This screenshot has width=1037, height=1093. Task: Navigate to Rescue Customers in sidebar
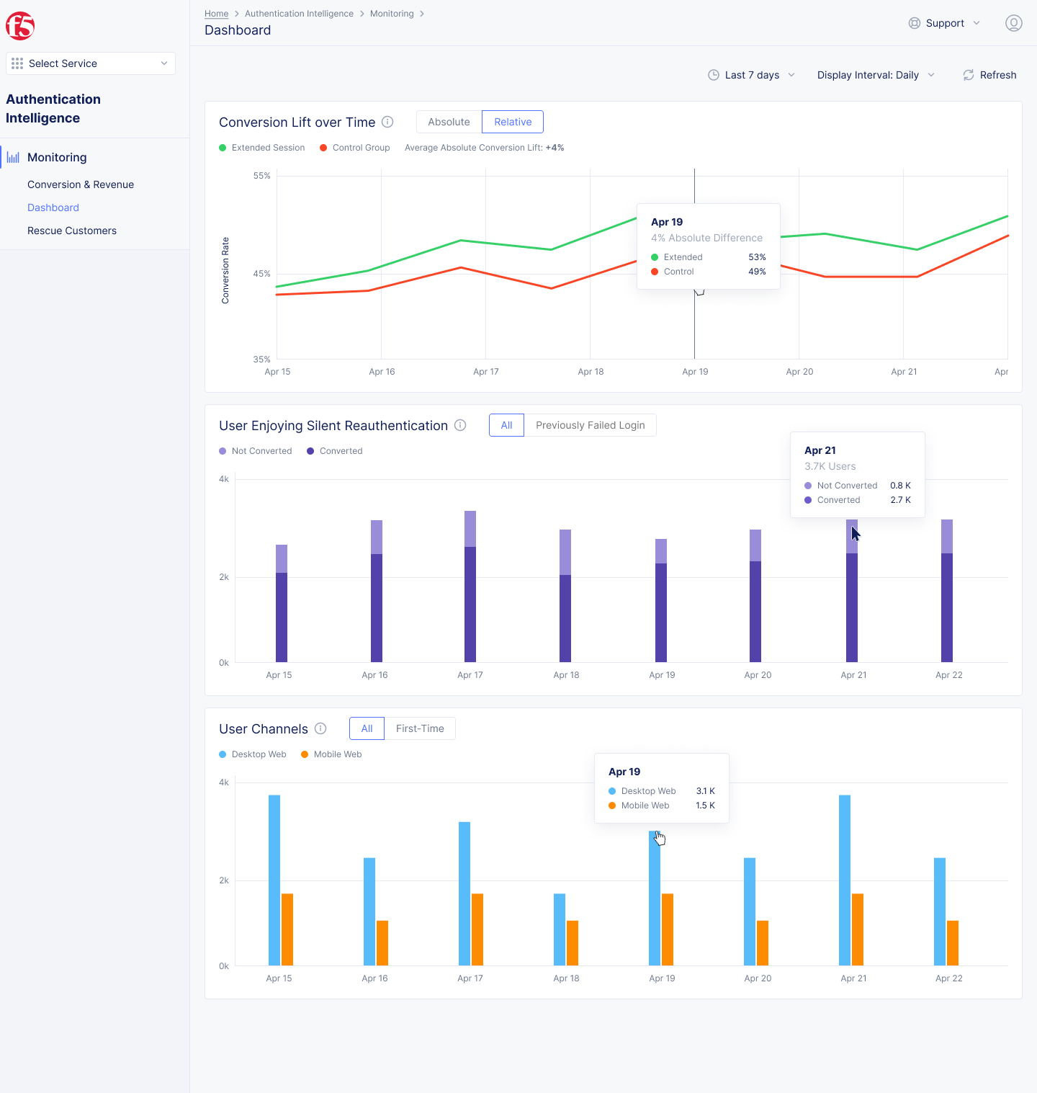click(72, 231)
